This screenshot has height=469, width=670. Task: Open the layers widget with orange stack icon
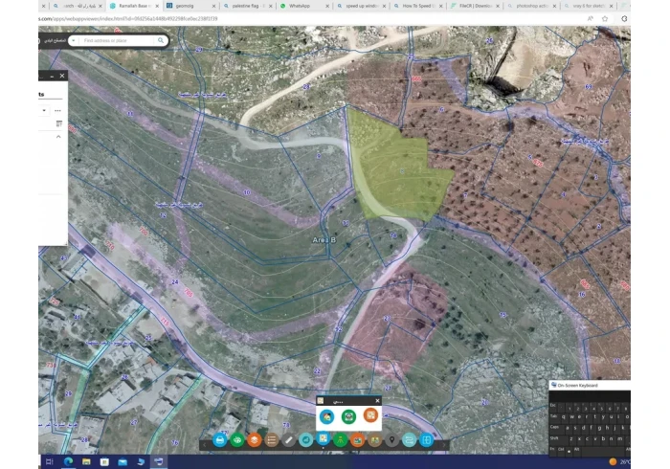(x=255, y=440)
